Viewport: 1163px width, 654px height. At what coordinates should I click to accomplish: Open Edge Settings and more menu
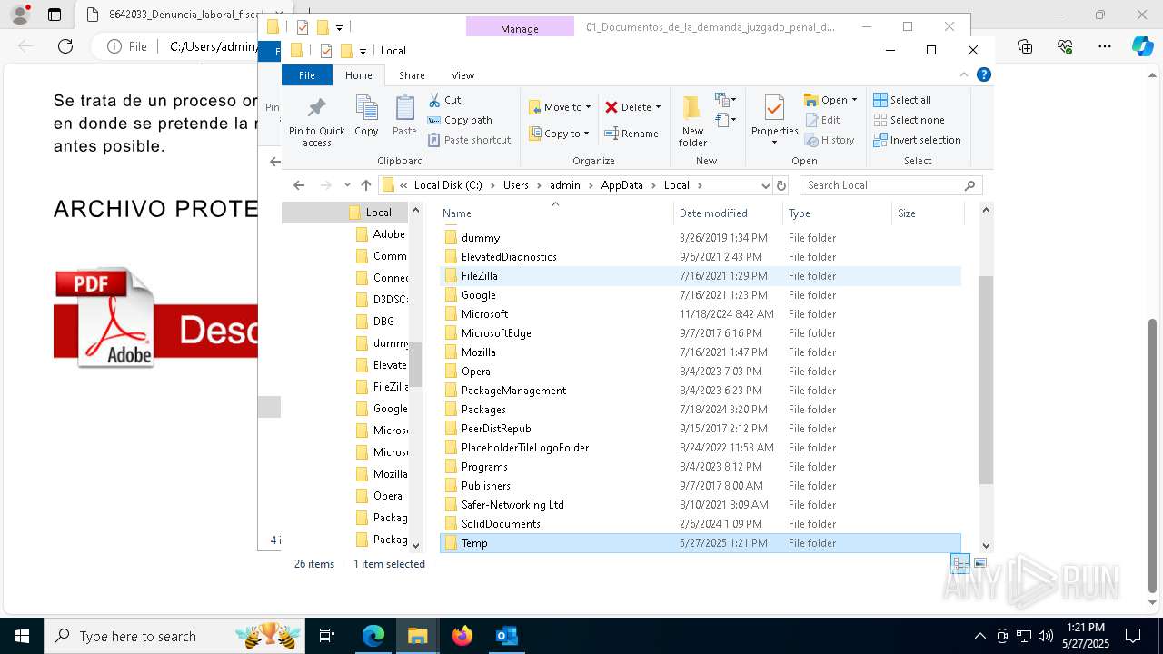pos(1105,46)
